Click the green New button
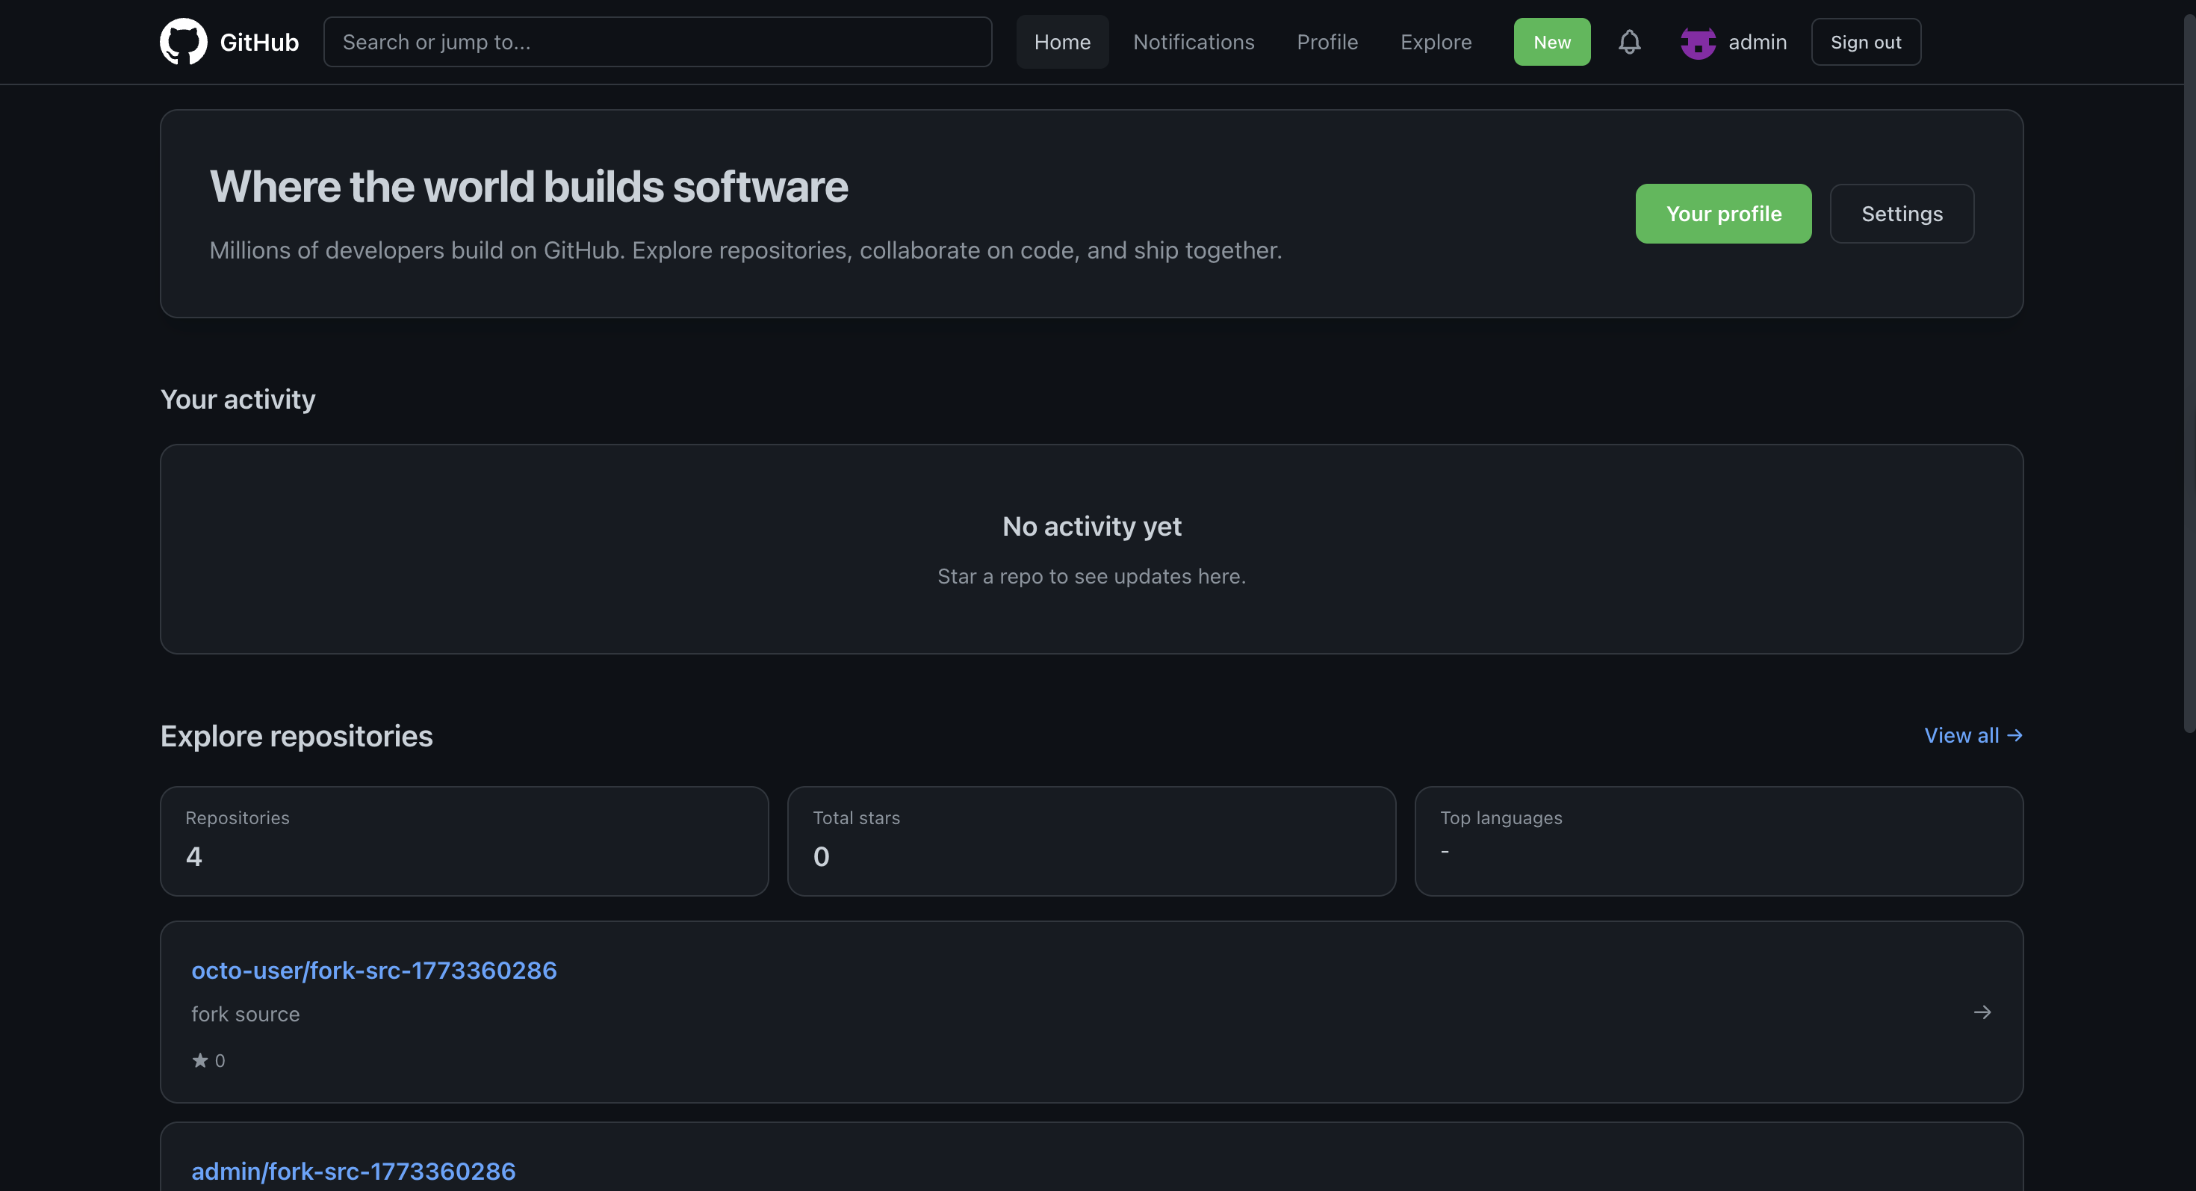Image resolution: width=2196 pixels, height=1191 pixels. point(1551,42)
